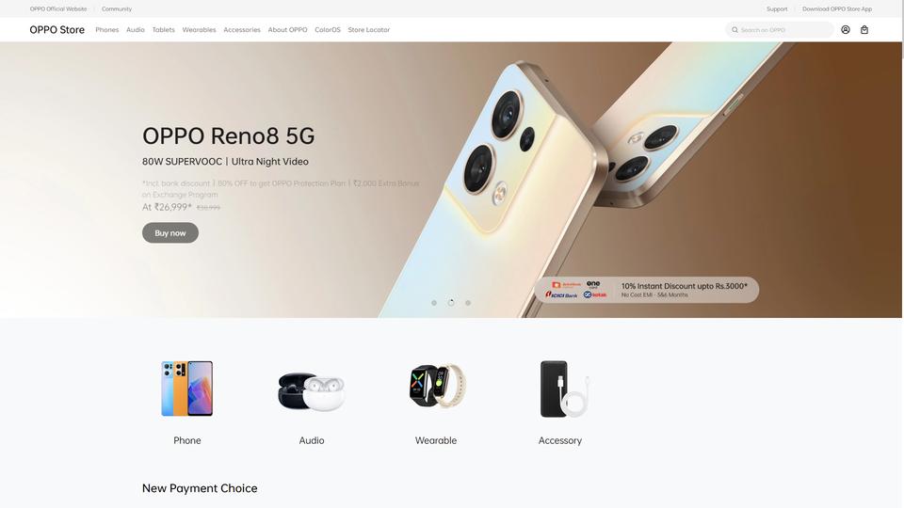Open Download OPPO Store App link

click(x=837, y=9)
